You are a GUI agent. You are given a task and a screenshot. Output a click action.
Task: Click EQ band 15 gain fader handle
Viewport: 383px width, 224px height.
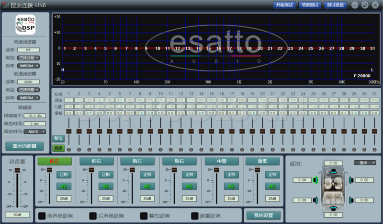pyautogui.click(x=211, y=131)
